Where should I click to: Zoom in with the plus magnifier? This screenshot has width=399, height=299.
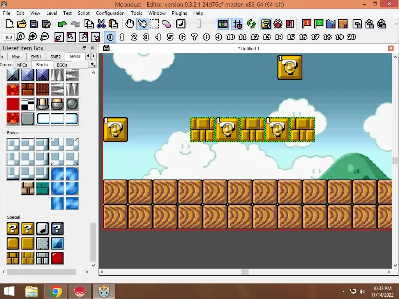point(32,37)
